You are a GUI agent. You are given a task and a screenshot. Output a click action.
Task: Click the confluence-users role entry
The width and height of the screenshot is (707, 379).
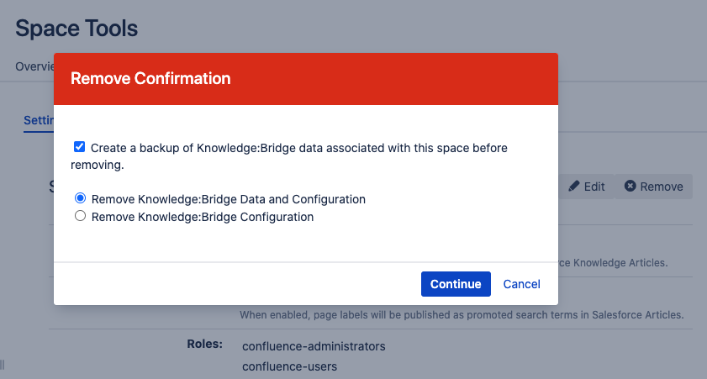pyautogui.click(x=289, y=366)
